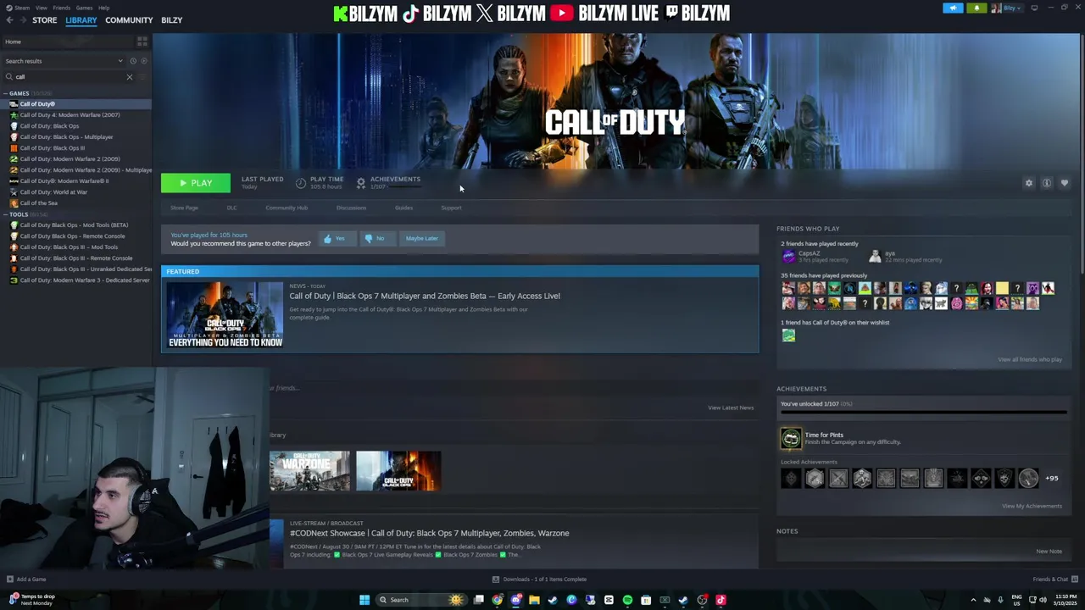The height and width of the screenshot is (610, 1085).
Task: Open the Windows Start menu
Action: pyautogui.click(x=364, y=600)
